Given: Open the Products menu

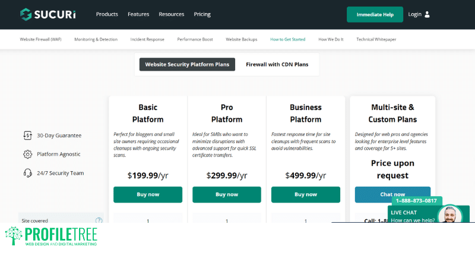Looking at the screenshot, I should point(107,14).
